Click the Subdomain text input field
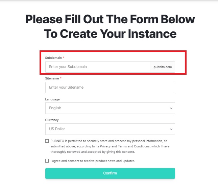Image resolution: width=218 pixels, height=191 pixels. click(x=97, y=67)
